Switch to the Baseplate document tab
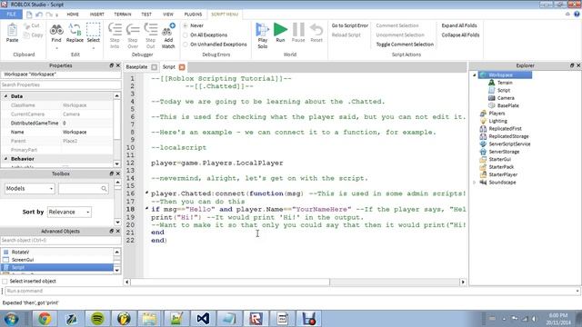 [136, 66]
